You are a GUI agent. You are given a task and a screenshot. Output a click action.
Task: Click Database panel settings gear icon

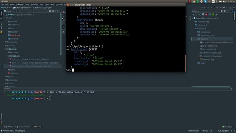click(x=222, y=11)
